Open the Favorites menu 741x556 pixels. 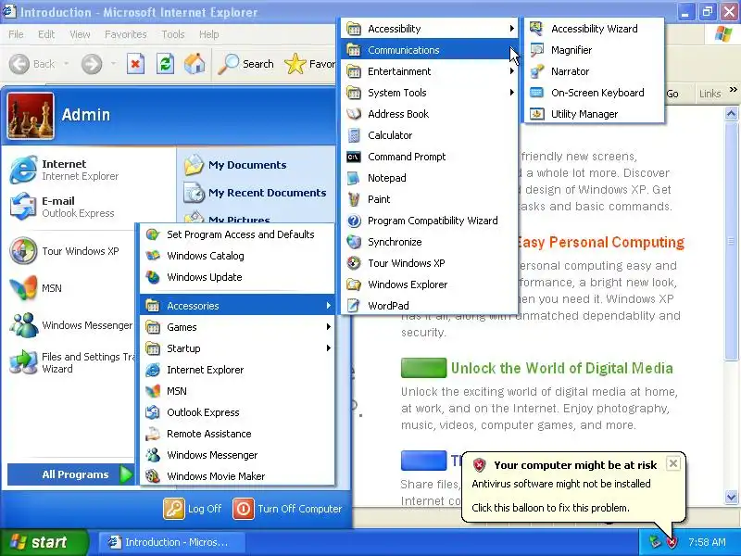click(126, 34)
